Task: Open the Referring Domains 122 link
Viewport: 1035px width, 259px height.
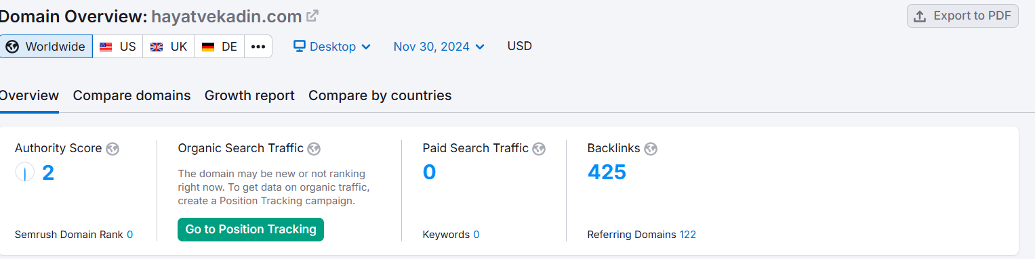Action: 688,235
